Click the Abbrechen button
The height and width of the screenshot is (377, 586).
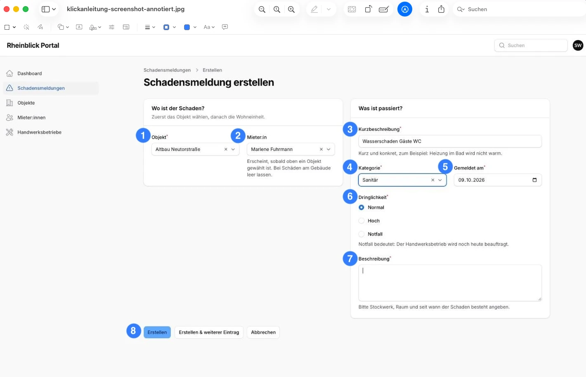[263, 332]
